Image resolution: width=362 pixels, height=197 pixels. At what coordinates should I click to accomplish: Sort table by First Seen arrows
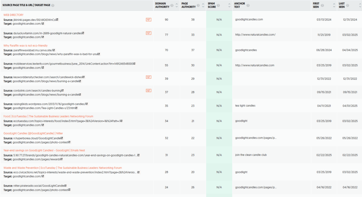[334, 5]
